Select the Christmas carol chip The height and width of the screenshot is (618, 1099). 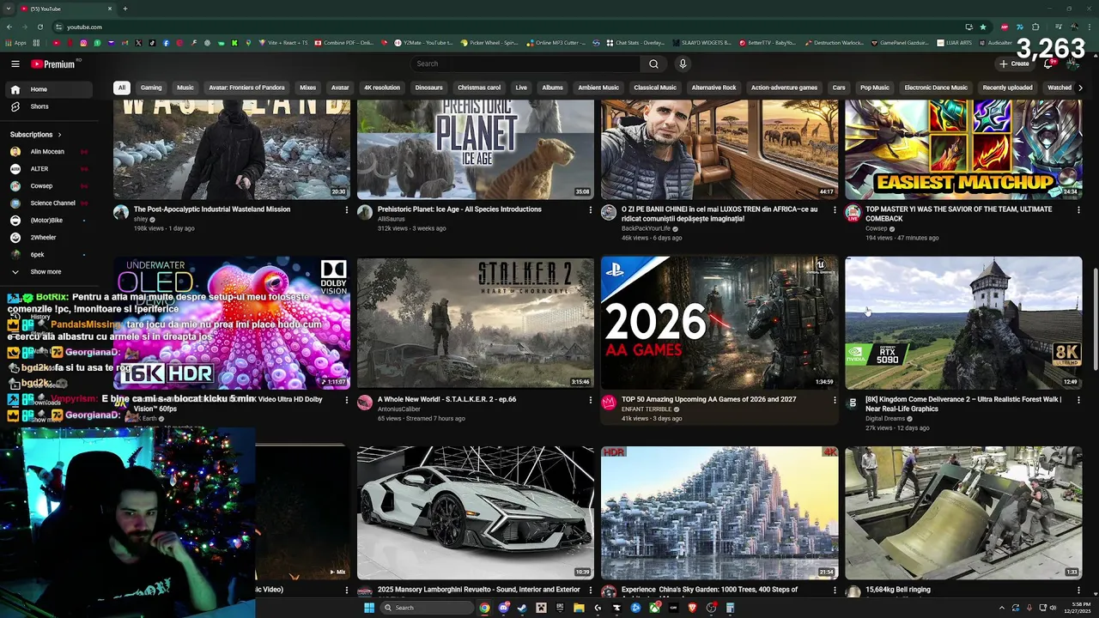tap(479, 88)
